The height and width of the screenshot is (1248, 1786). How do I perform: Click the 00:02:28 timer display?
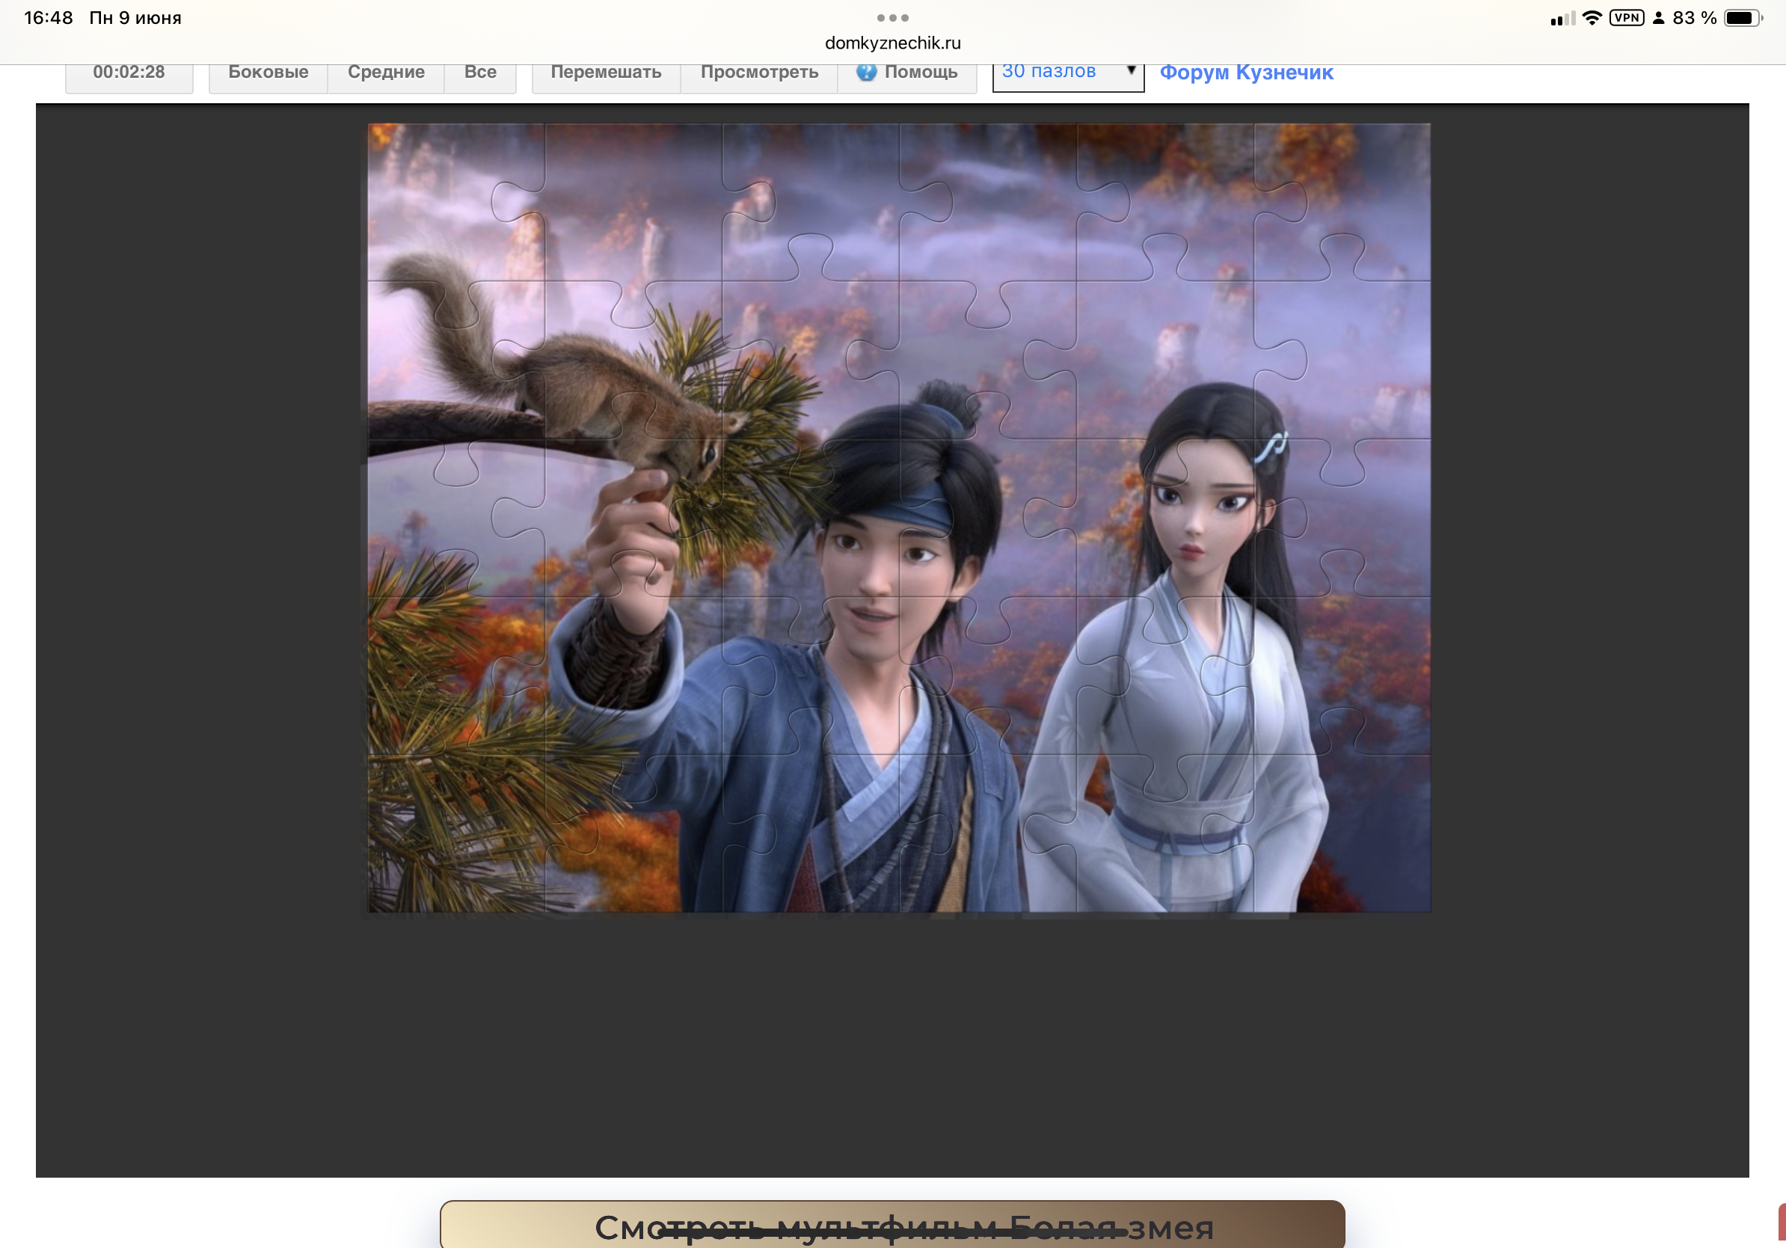point(129,75)
